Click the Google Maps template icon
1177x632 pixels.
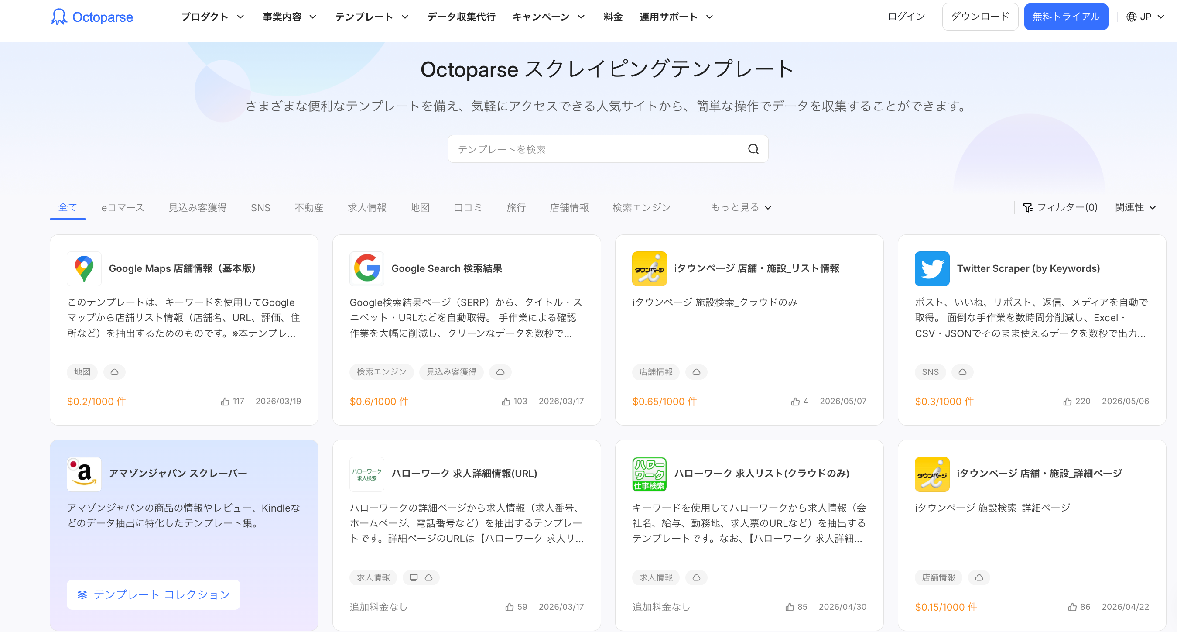pyautogui.click(x=84, y=269)
